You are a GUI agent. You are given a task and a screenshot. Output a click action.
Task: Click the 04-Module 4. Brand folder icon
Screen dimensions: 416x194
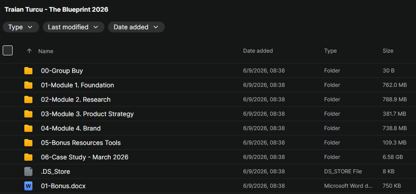[28, 128]
